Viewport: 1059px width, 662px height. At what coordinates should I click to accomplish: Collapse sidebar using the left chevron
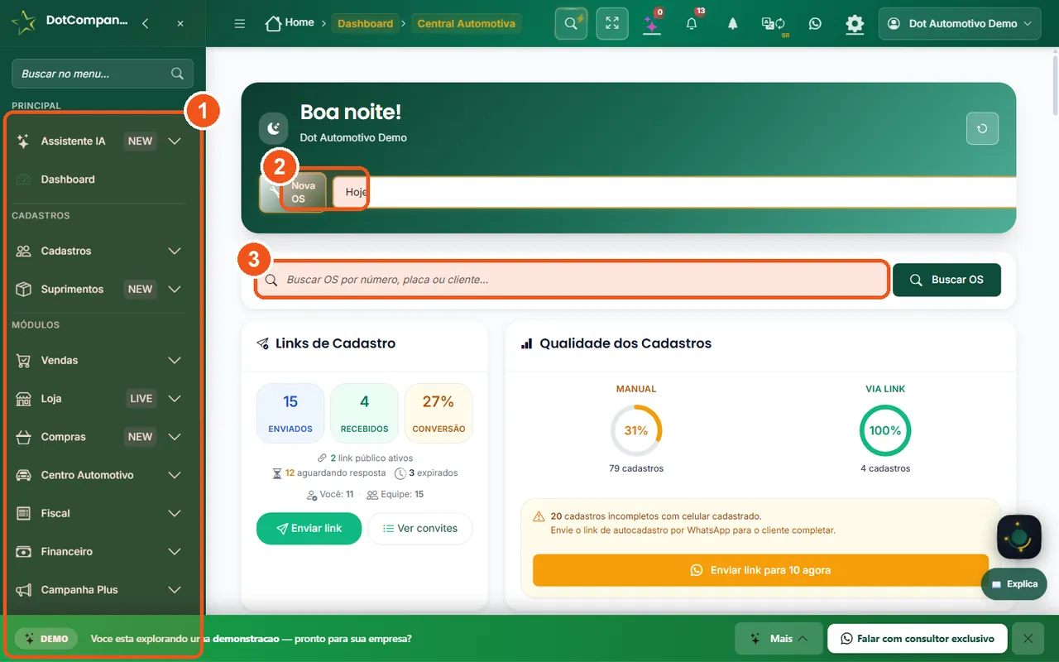pos(146,24)
